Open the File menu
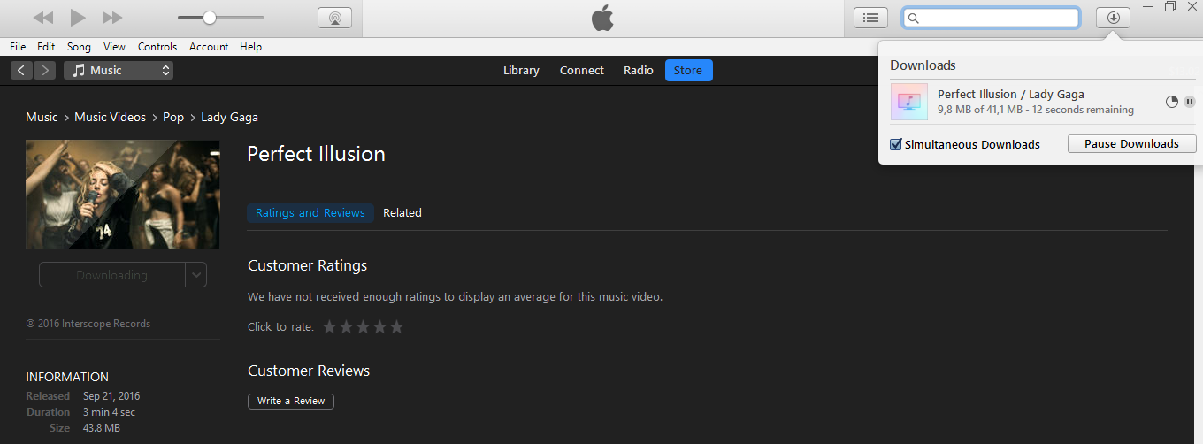This screenshot has width=1203, height=444. (x=18, y=47)
